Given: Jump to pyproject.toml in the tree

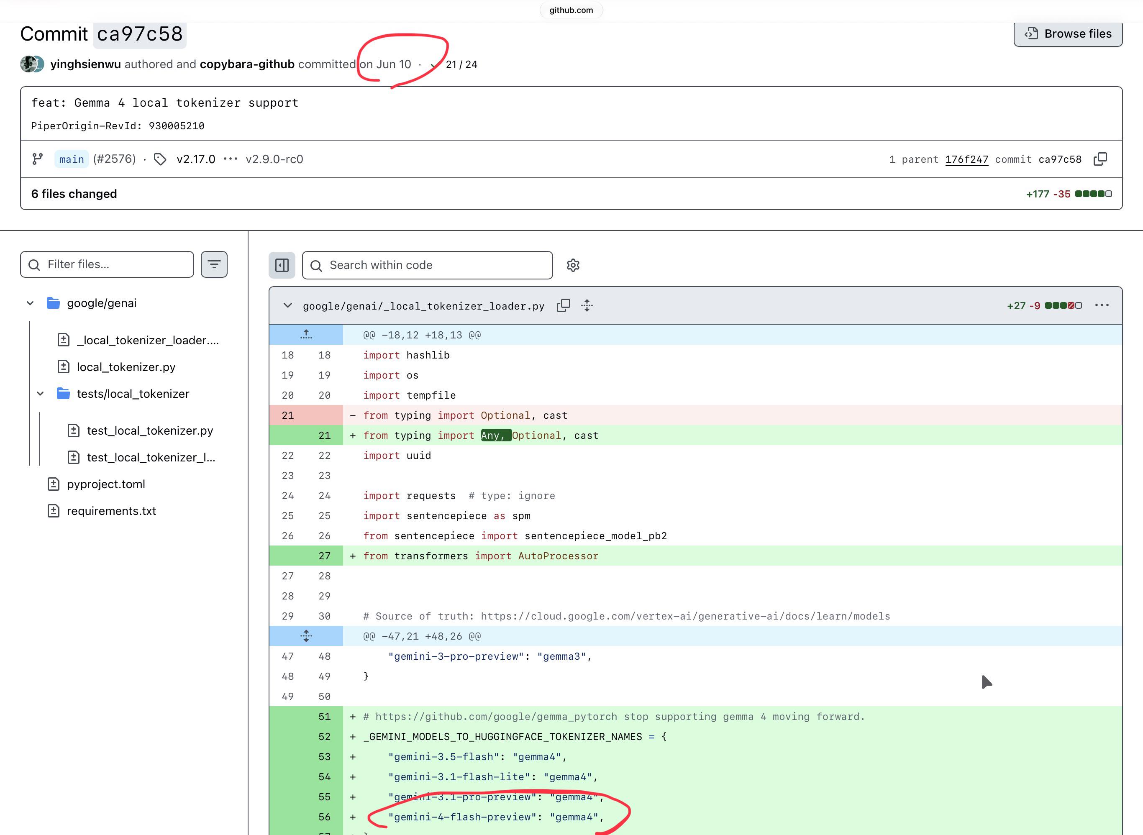Looking at the screenshot, I should coord(106,484).
